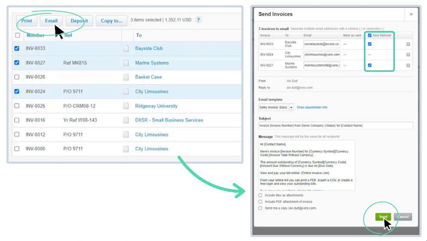Click the Deposit button

[79, 21]
